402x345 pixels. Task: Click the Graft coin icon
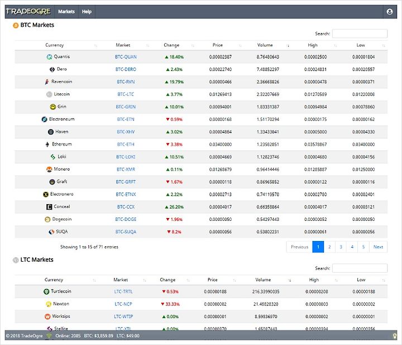52,182
